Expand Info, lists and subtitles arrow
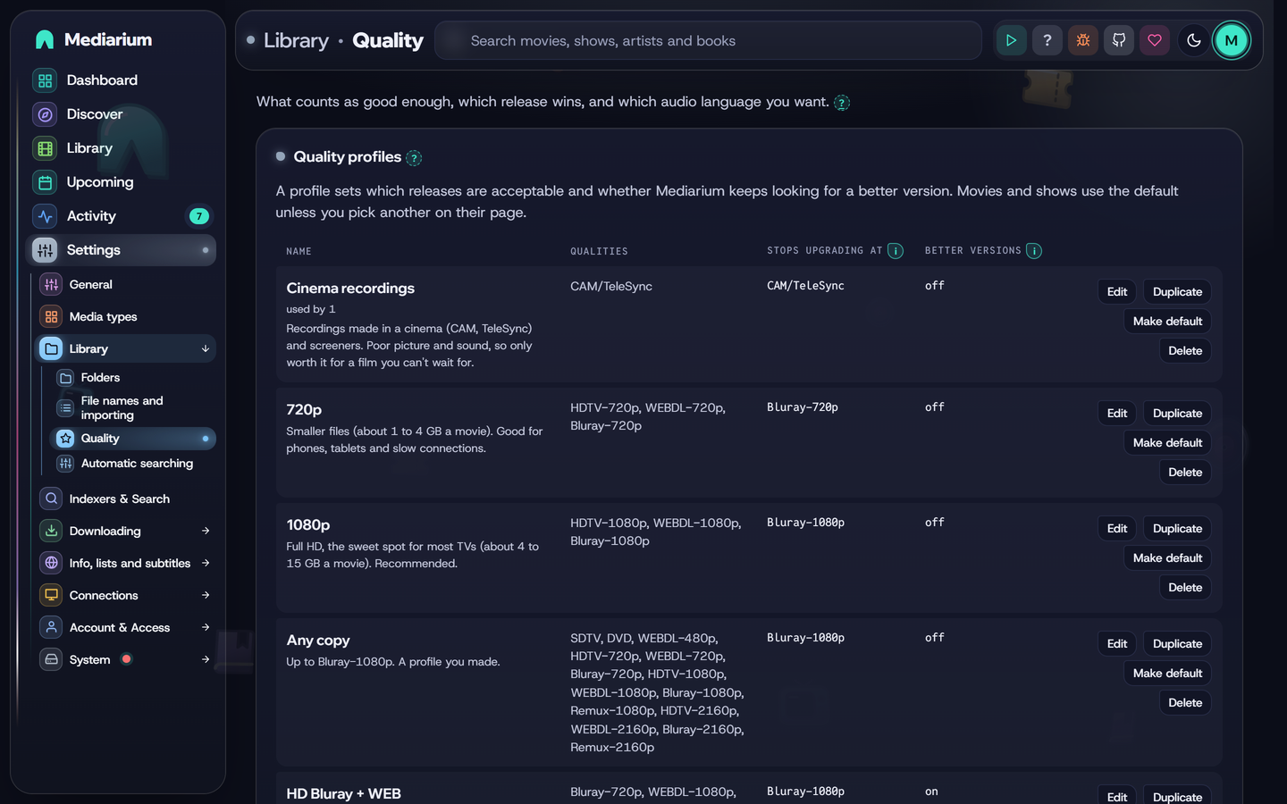Viewport: 1287px width, 804px height. pos(206,563)
